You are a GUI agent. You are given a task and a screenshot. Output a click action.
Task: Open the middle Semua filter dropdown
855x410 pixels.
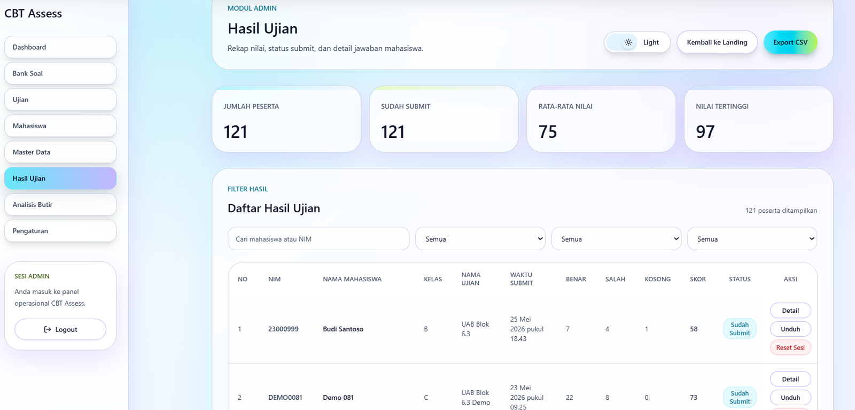click(x=616, y=239)
